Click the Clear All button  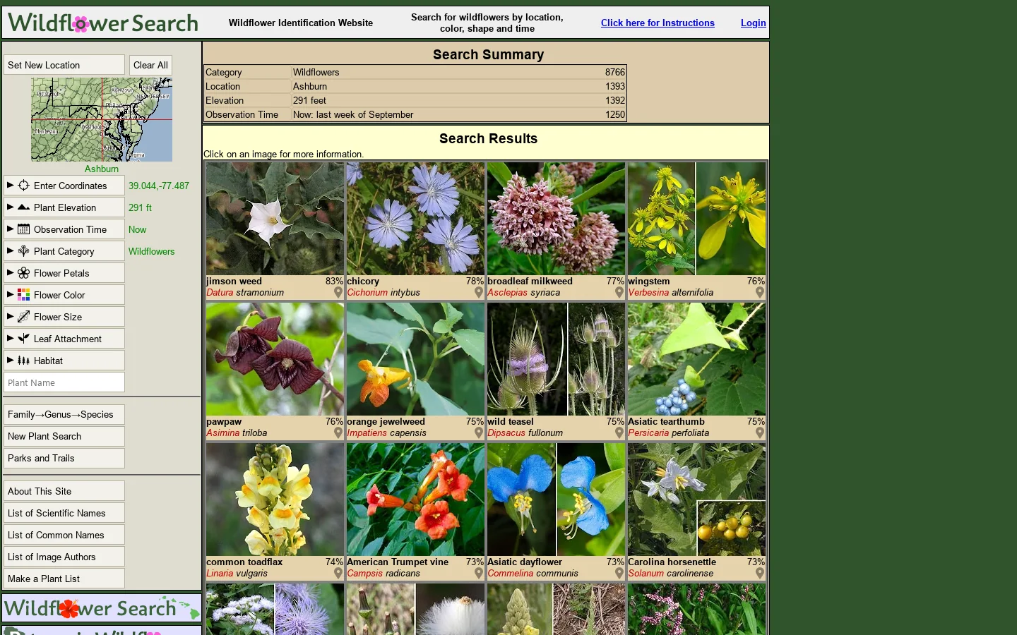[150, 65]
